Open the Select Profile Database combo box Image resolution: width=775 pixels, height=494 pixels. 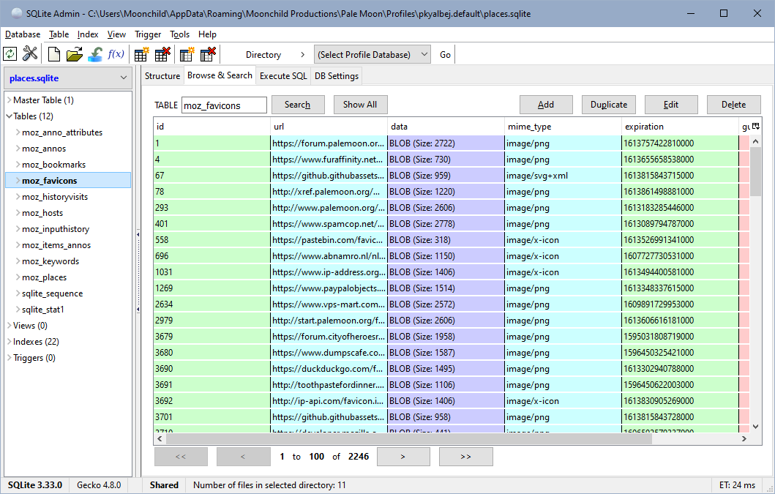372,55
